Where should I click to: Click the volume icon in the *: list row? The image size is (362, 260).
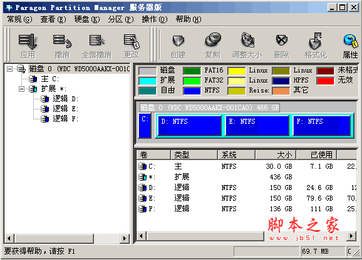[142, 177]
